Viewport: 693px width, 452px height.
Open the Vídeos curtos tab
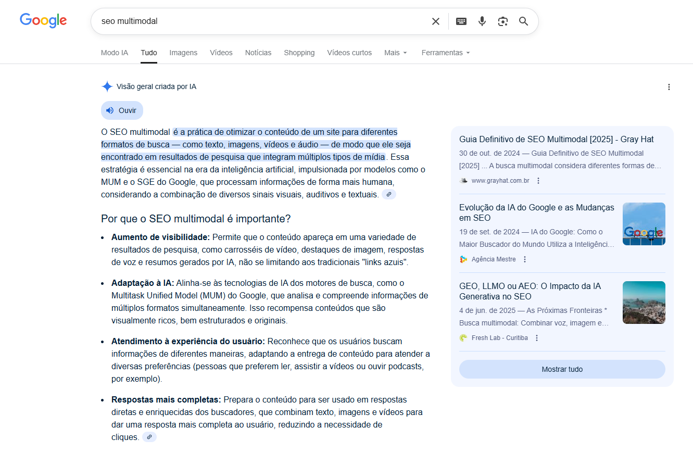(349, 53)
